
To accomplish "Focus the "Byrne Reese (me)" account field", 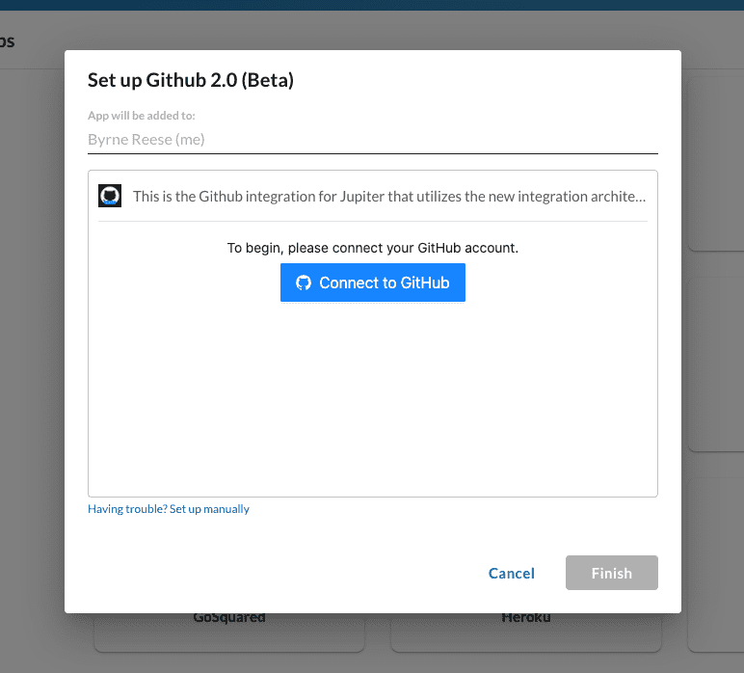I will point(372,140).
